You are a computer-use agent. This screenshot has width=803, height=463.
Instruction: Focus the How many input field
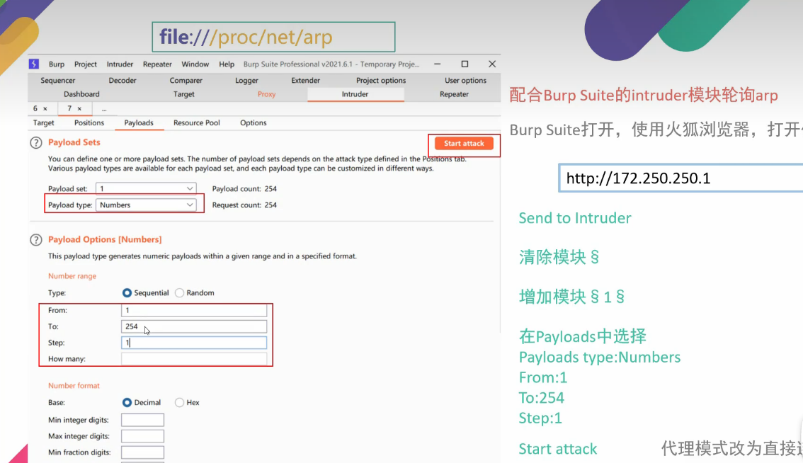(194, 359)
